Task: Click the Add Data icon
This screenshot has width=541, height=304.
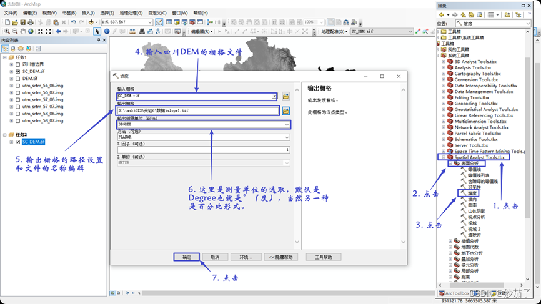Action: tap(91, 22)
